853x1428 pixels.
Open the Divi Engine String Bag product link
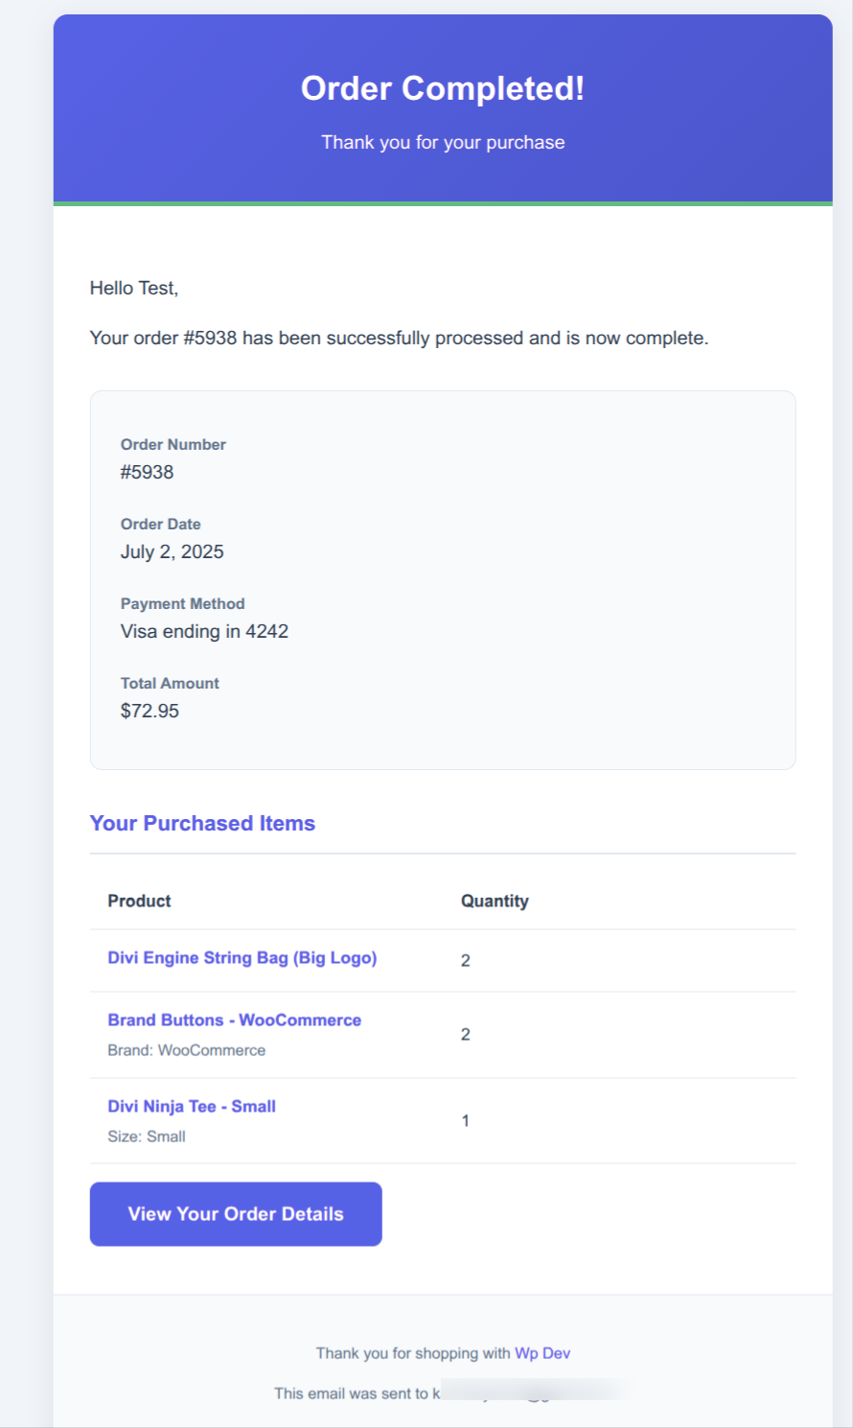tap(242, 958)
